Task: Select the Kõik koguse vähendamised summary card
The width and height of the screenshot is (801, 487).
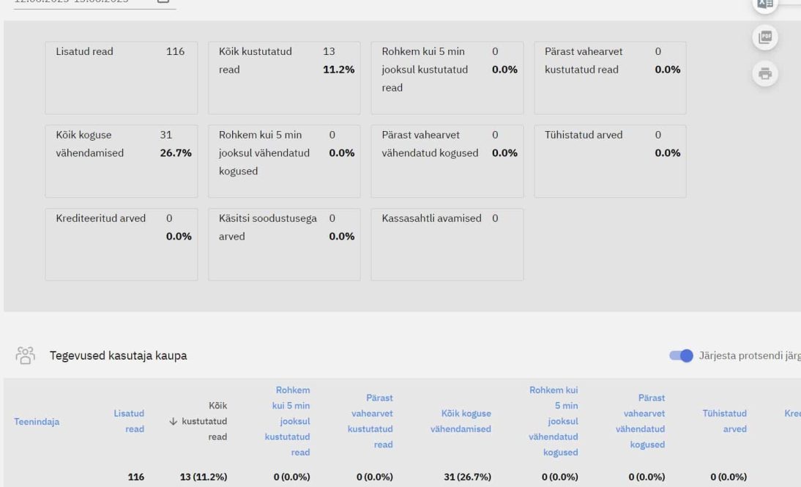Action: click(121, 161)
